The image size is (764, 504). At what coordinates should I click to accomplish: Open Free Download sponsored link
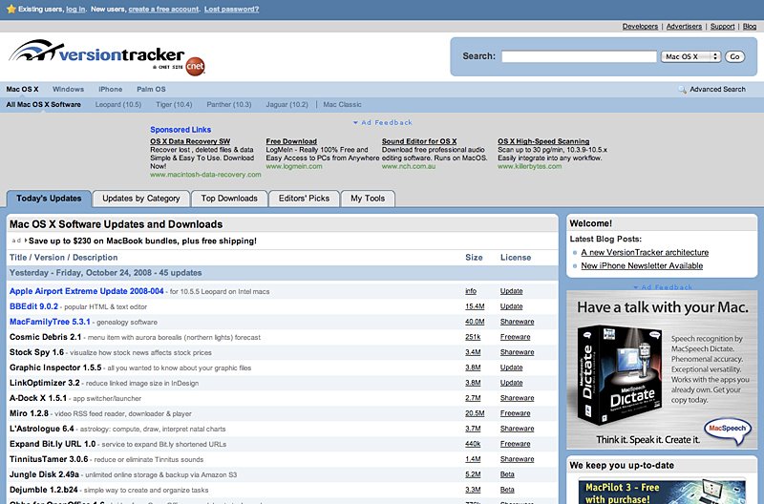[x=291, y=141]
